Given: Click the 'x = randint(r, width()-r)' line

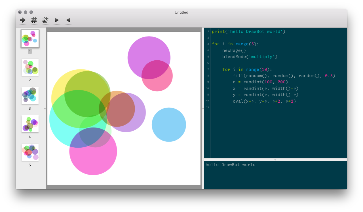Looking at the screenshot, I should coord(266,88).
